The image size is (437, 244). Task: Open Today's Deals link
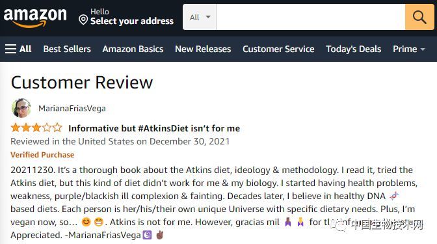[353, 49]
